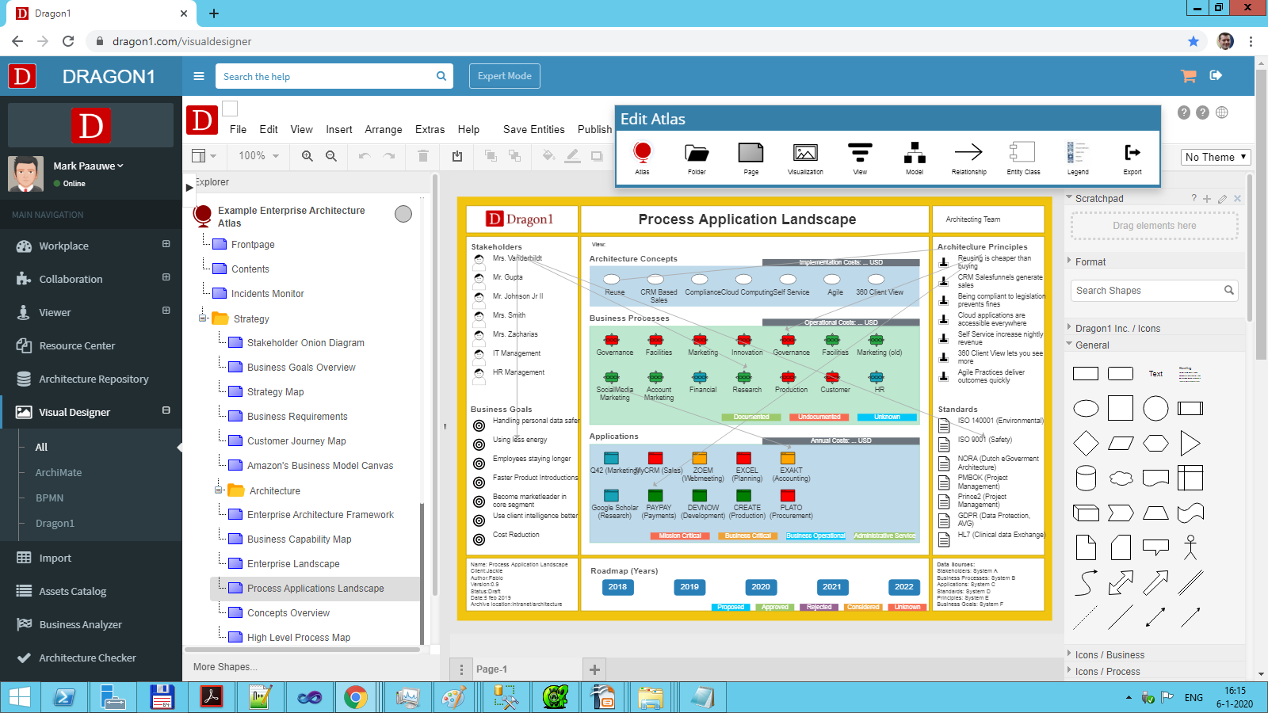This screenshot has width=1268, height=713.
Task: Select the Page icon in Edit Atlas
Action: (750, 154)
